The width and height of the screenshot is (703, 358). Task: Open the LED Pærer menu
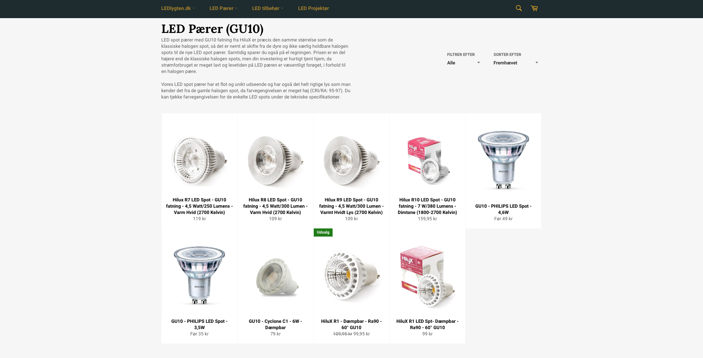[224, 8]
